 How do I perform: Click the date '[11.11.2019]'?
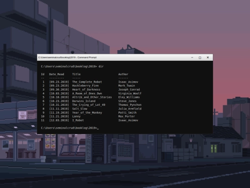point(59,109)
